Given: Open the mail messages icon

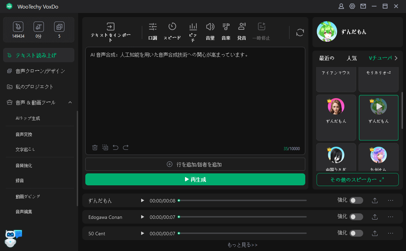Looking at the screenshot, I should point(363,6).
